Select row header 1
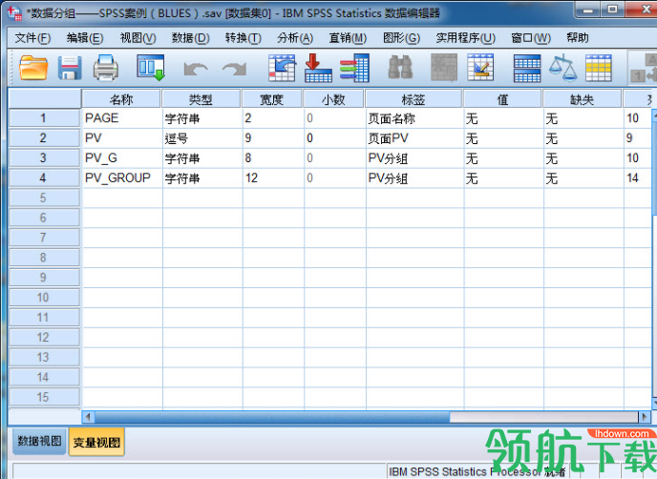 pos(45,118)
